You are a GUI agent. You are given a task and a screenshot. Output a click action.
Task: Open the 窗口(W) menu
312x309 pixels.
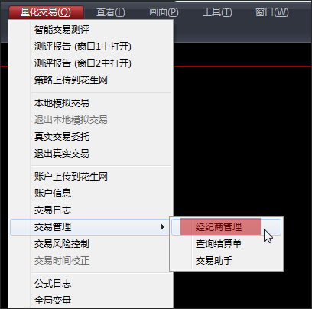coord(271,12)
